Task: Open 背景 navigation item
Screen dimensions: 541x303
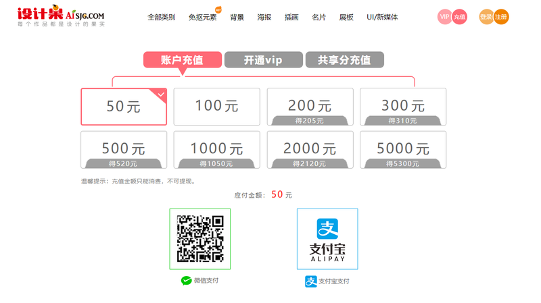Action: tap(237, 18)
